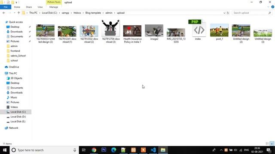Refresh the upload folder view
Viewport: 275px width, 154px height.
[228, 13]
